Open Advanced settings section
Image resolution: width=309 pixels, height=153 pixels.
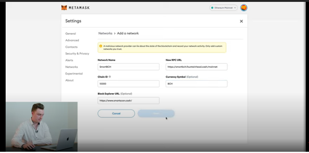[72, 40]
